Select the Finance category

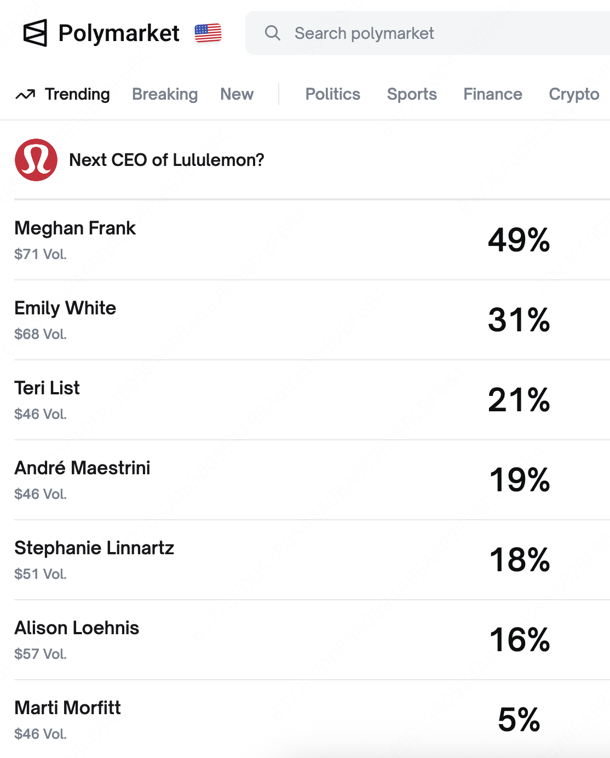pos(492,94)
